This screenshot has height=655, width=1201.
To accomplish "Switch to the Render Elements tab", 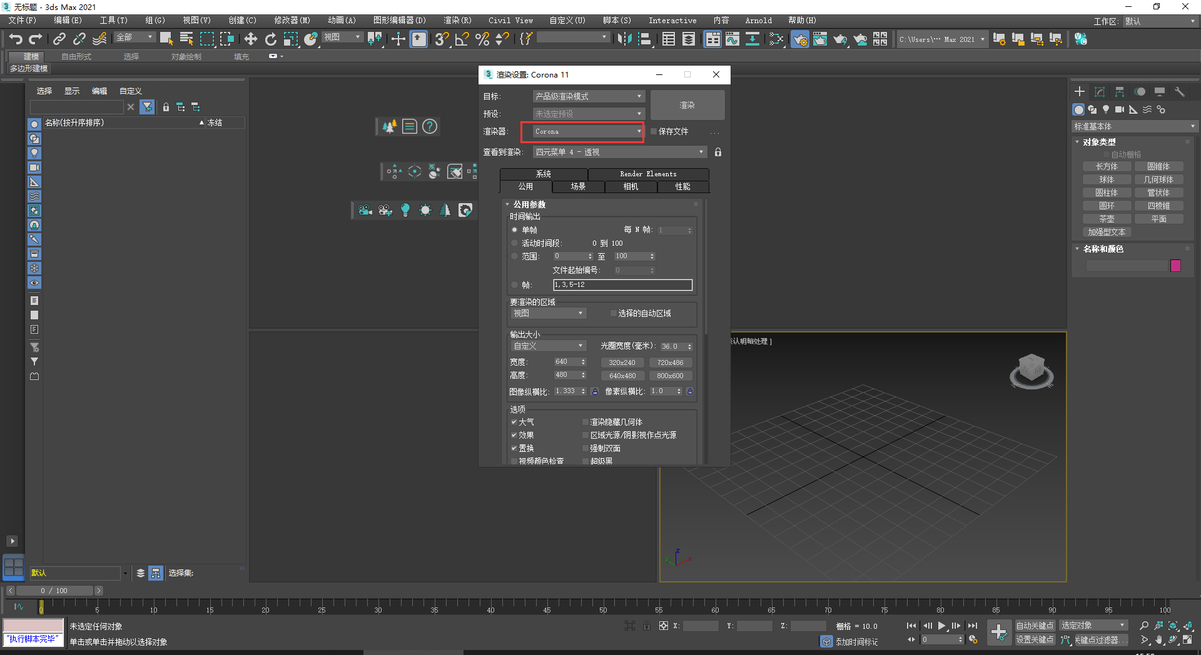I will [x=648, y=174].
